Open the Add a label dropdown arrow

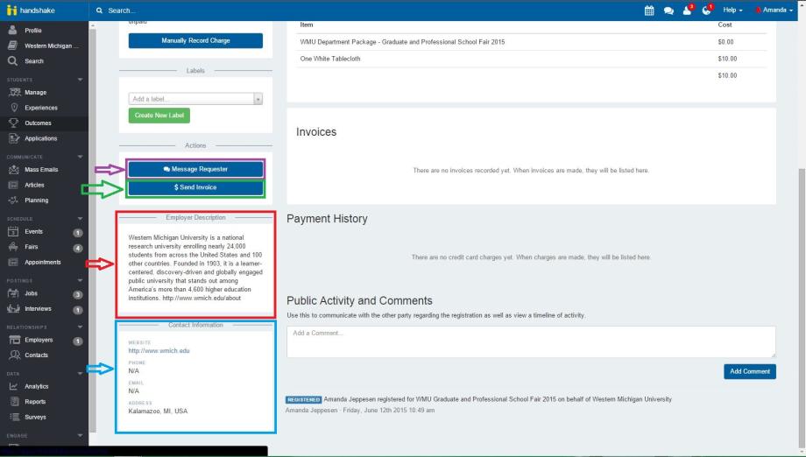tap(258, 99)
